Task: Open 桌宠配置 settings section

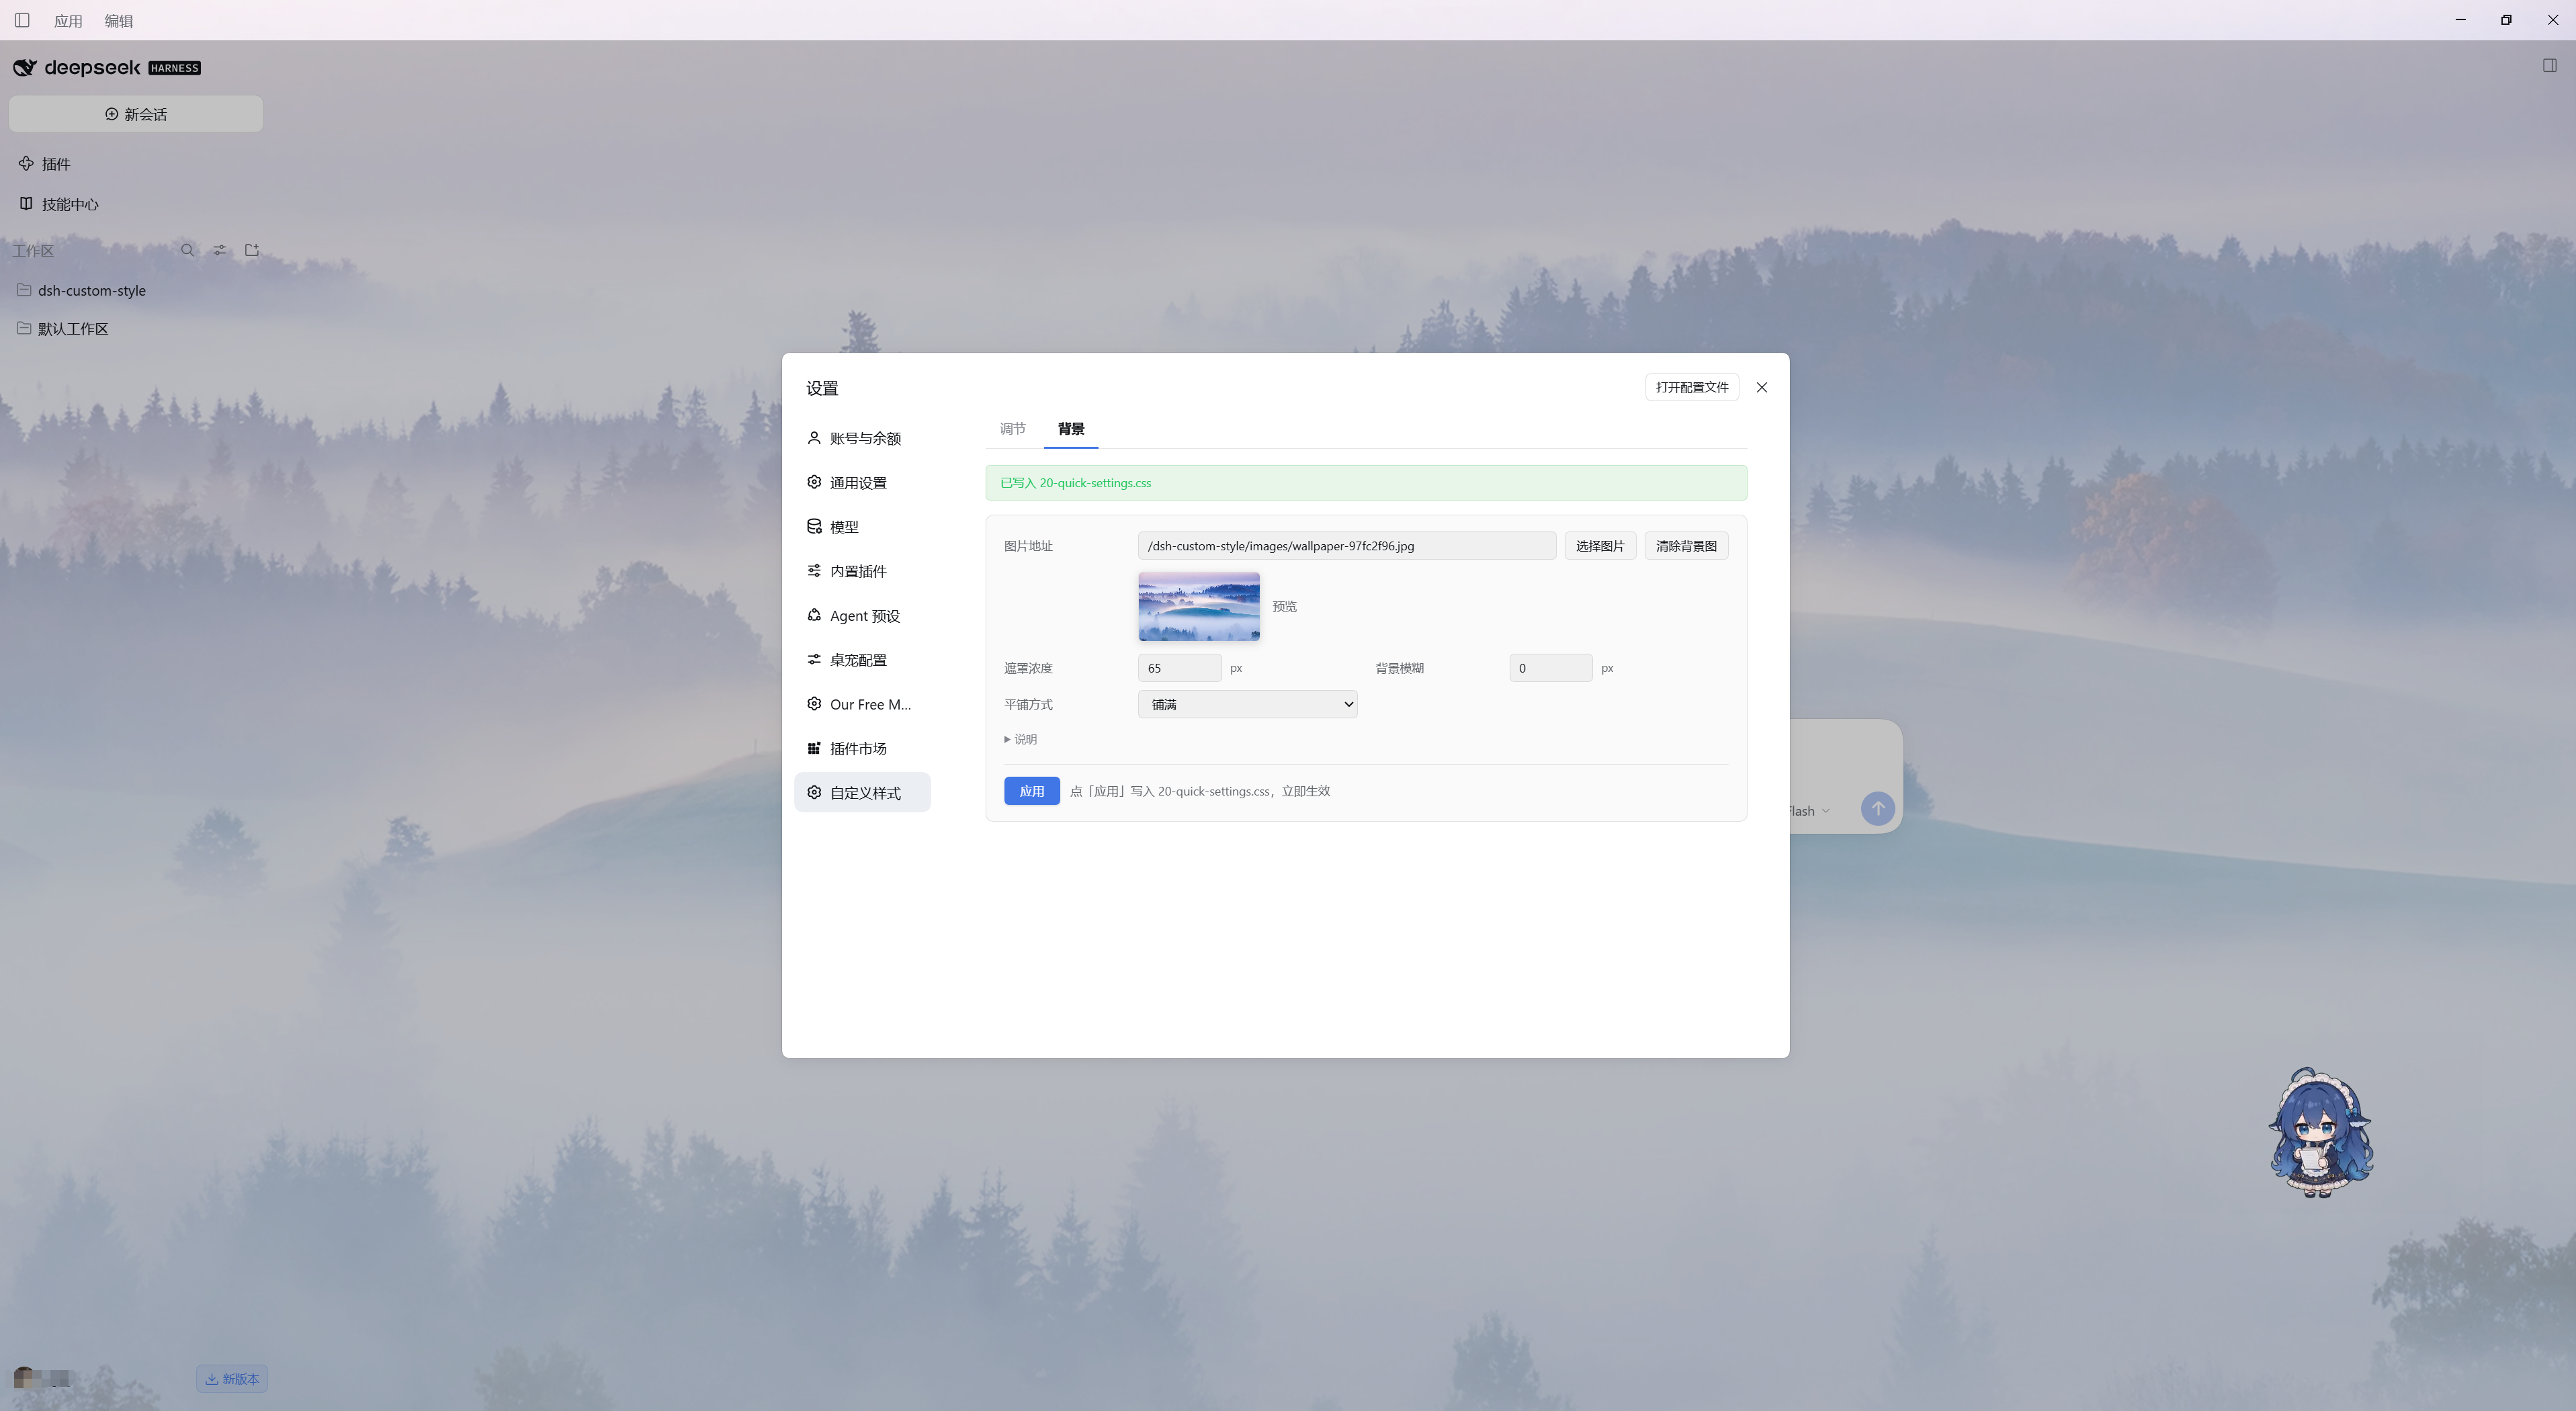Action: 862,660
